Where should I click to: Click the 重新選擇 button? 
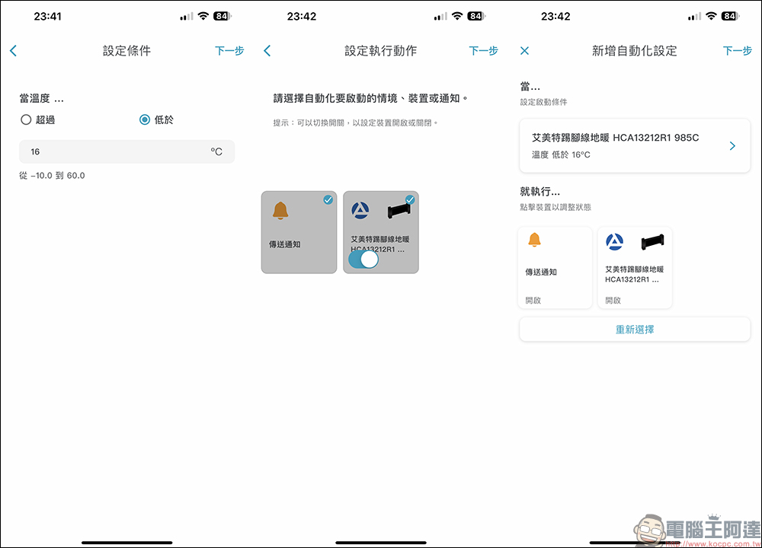tap(635, 330)
